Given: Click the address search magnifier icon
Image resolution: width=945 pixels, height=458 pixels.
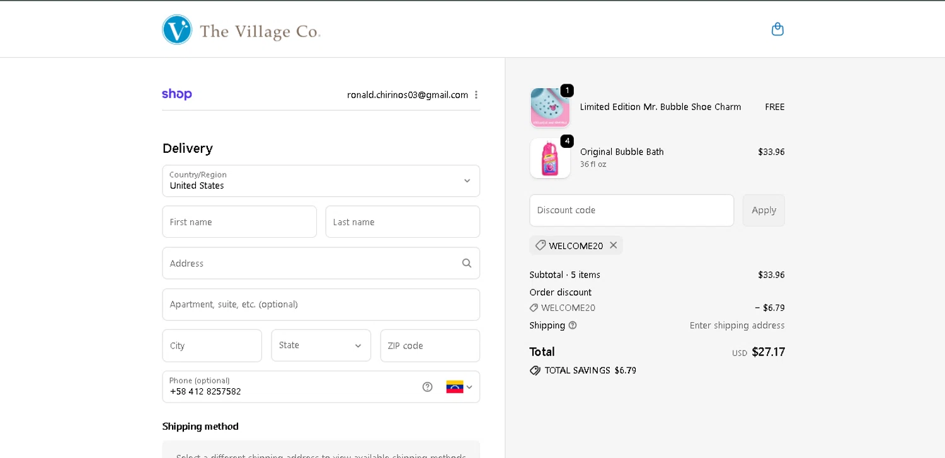Looking at the screenshot, I should [467, 263].
